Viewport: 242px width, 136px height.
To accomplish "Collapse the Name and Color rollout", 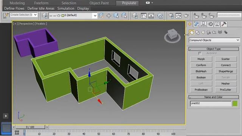I will click(213, 97).
